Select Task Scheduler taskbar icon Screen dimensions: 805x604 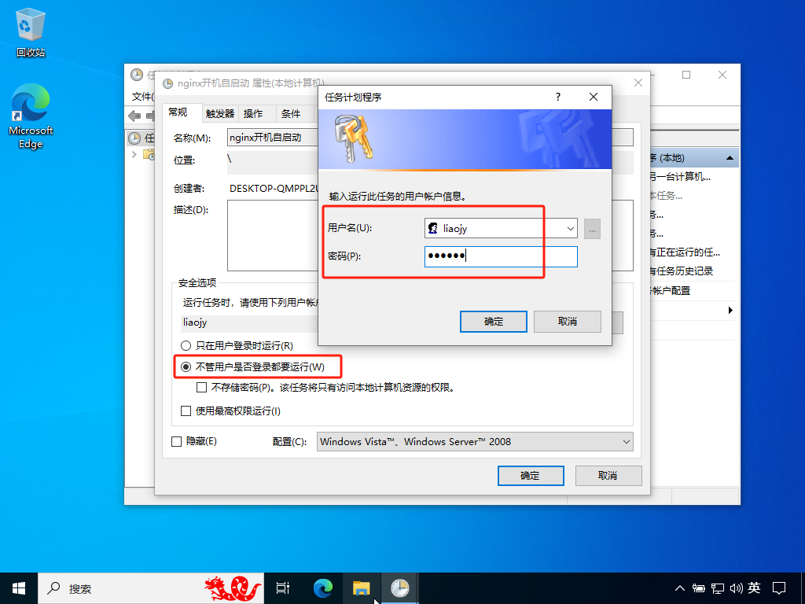400,588
